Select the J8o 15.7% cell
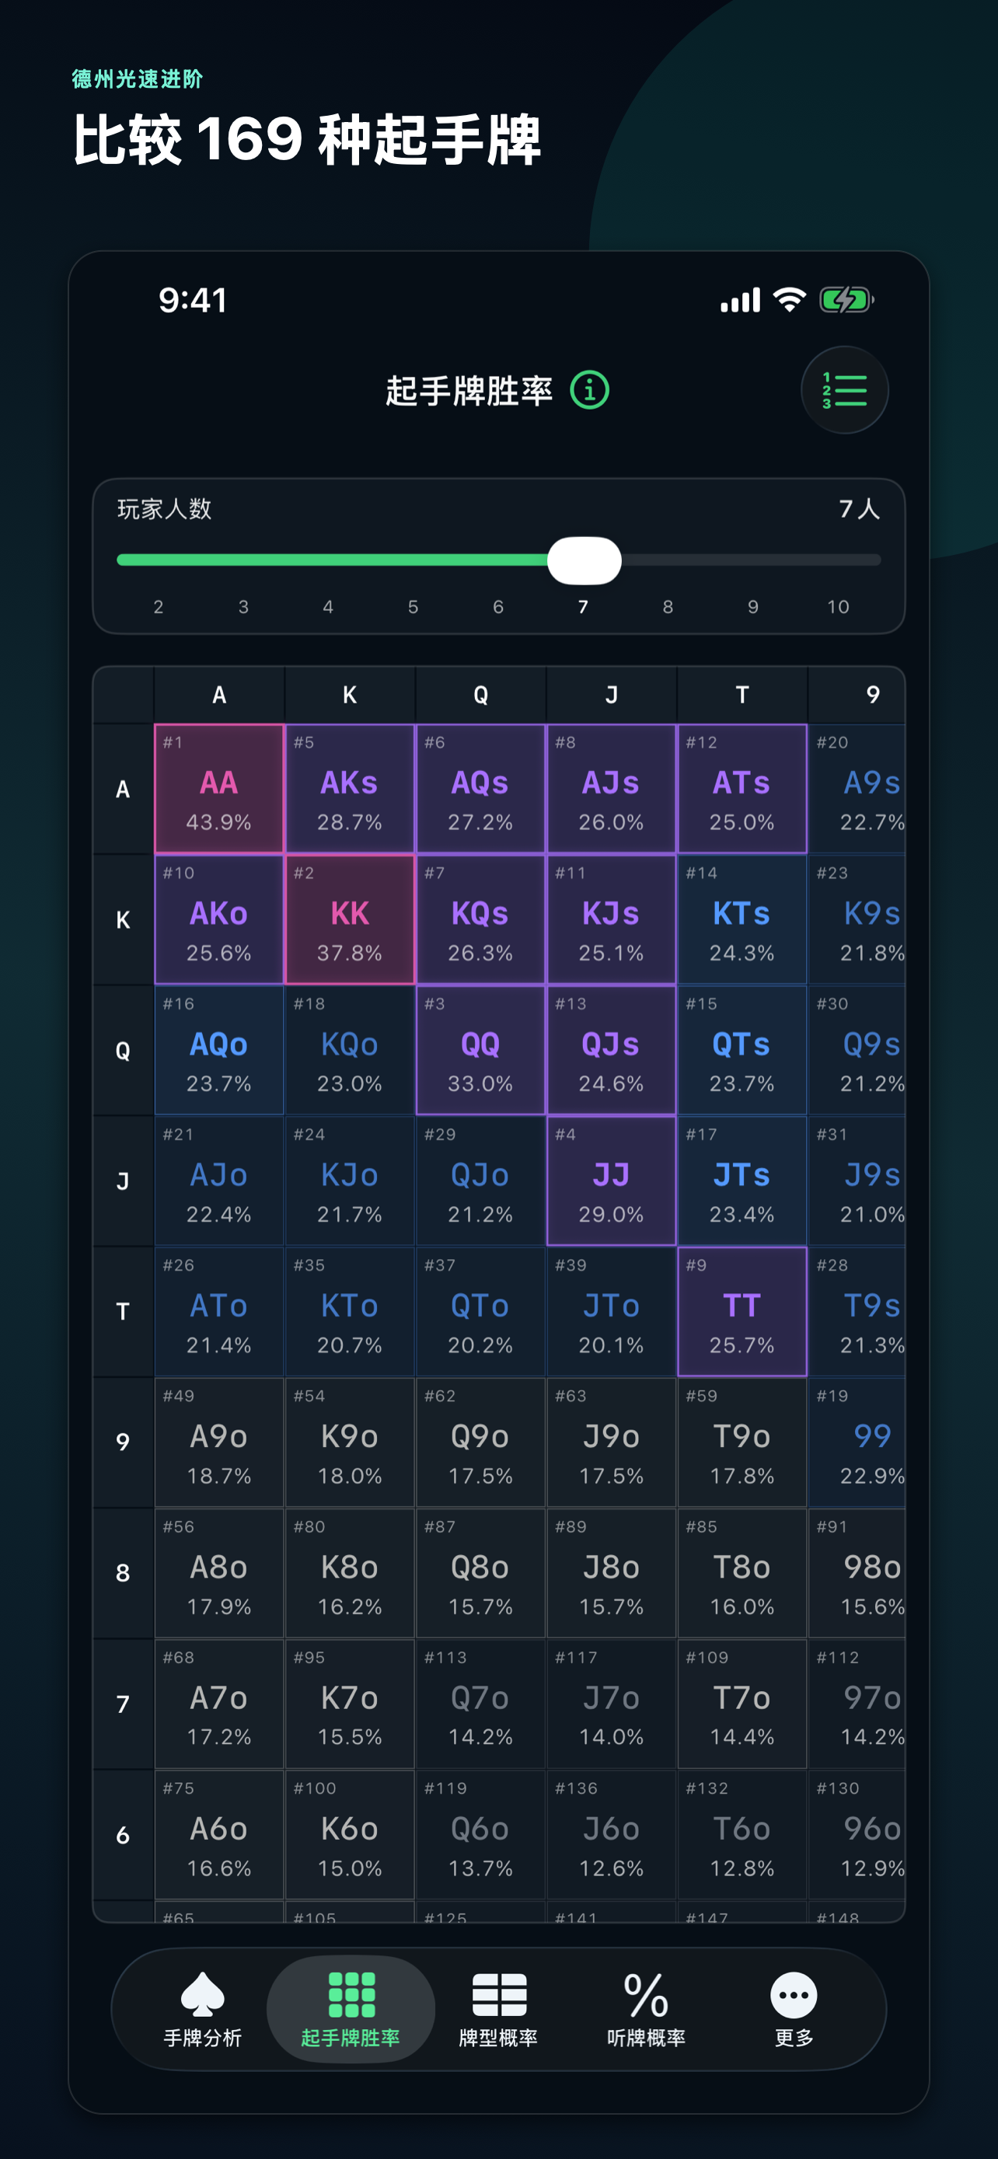 611,1573
